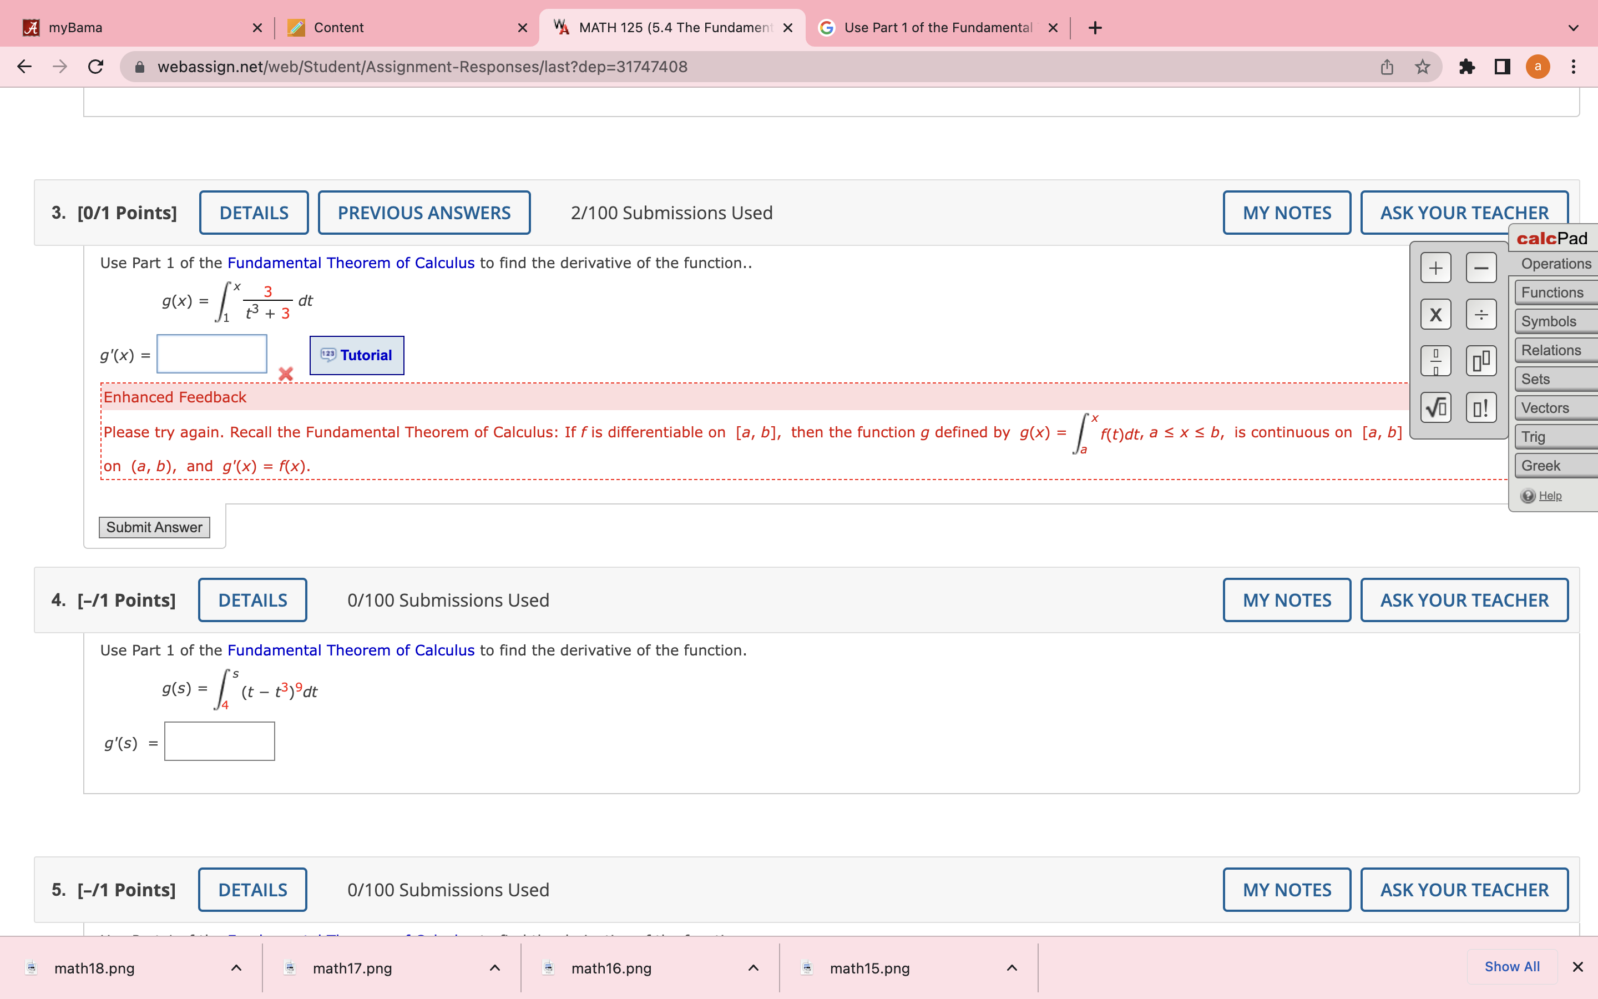The image size is (1598, 999).
Task: Insert a fraction using the calcPad icon
Action: [1435, 361]
